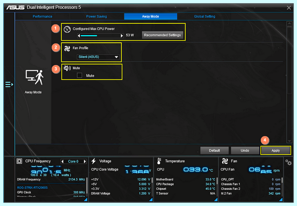Click the ROG-STRIX-RTX2060S GPU label
This screenshot has height=206, width=297.
pos(32,188)
